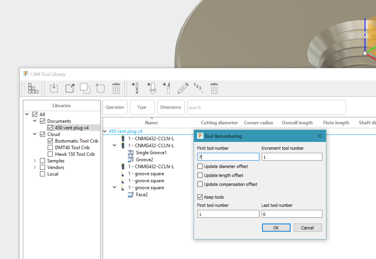The image size is (376, 259).
Task: Collapse the 450 vent plug v4 tool list group
Action: (105, 131)
